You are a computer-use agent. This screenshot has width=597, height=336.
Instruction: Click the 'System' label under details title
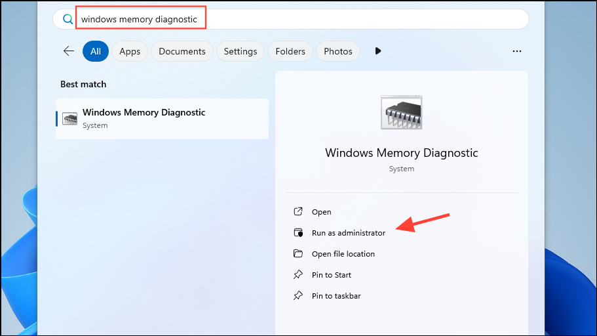(x=401, y=169)
